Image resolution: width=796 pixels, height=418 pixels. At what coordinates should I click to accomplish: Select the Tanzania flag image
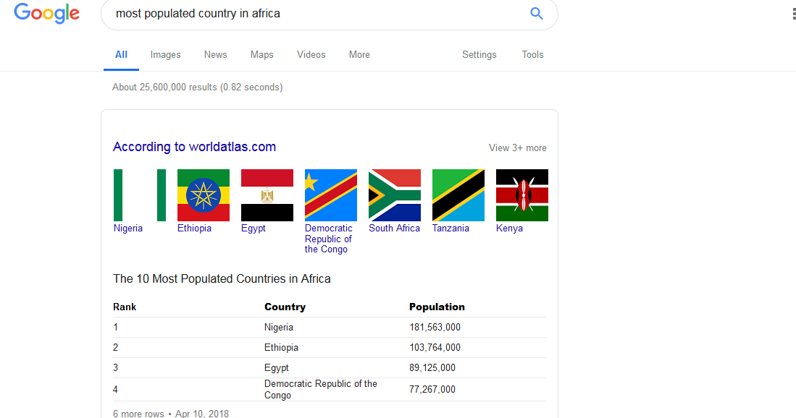(458, 195)
